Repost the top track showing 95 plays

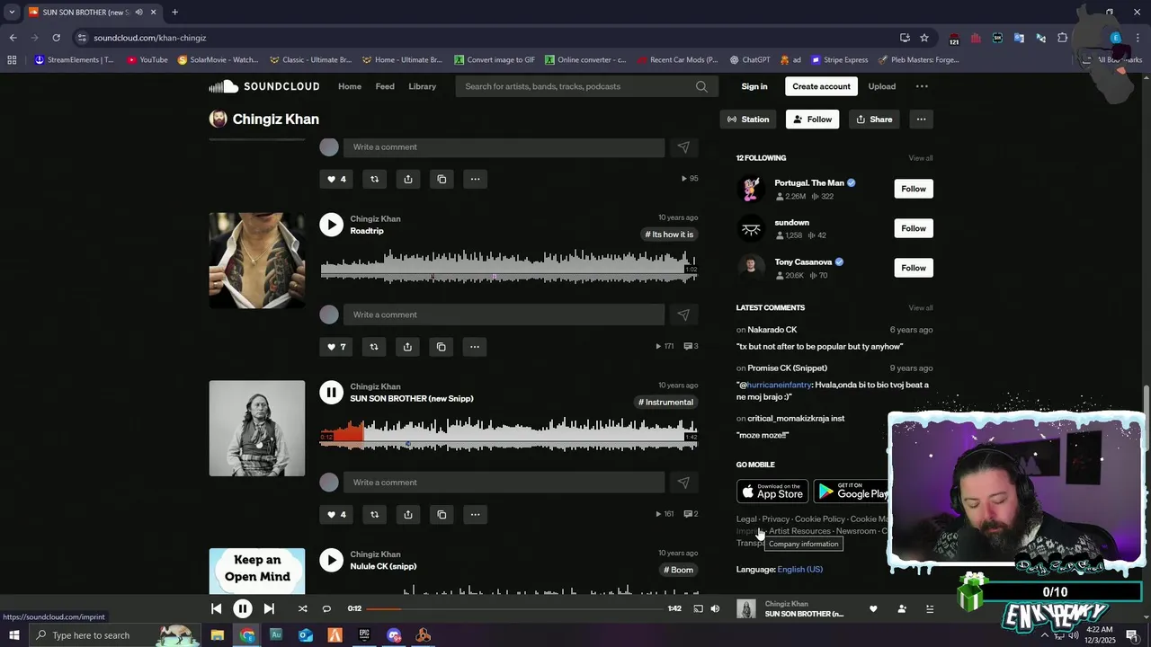click(x=374, y=179)
